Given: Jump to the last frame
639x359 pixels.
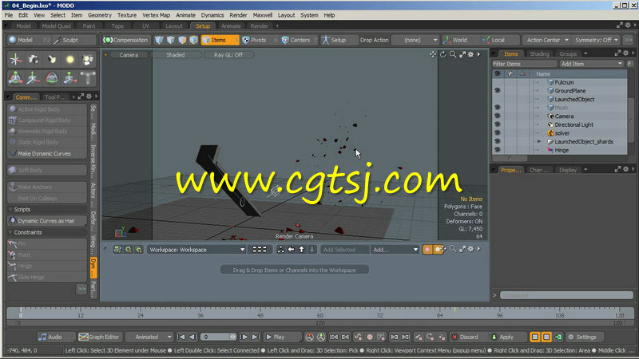Looking at the screenshot, I should pos(256,337).
